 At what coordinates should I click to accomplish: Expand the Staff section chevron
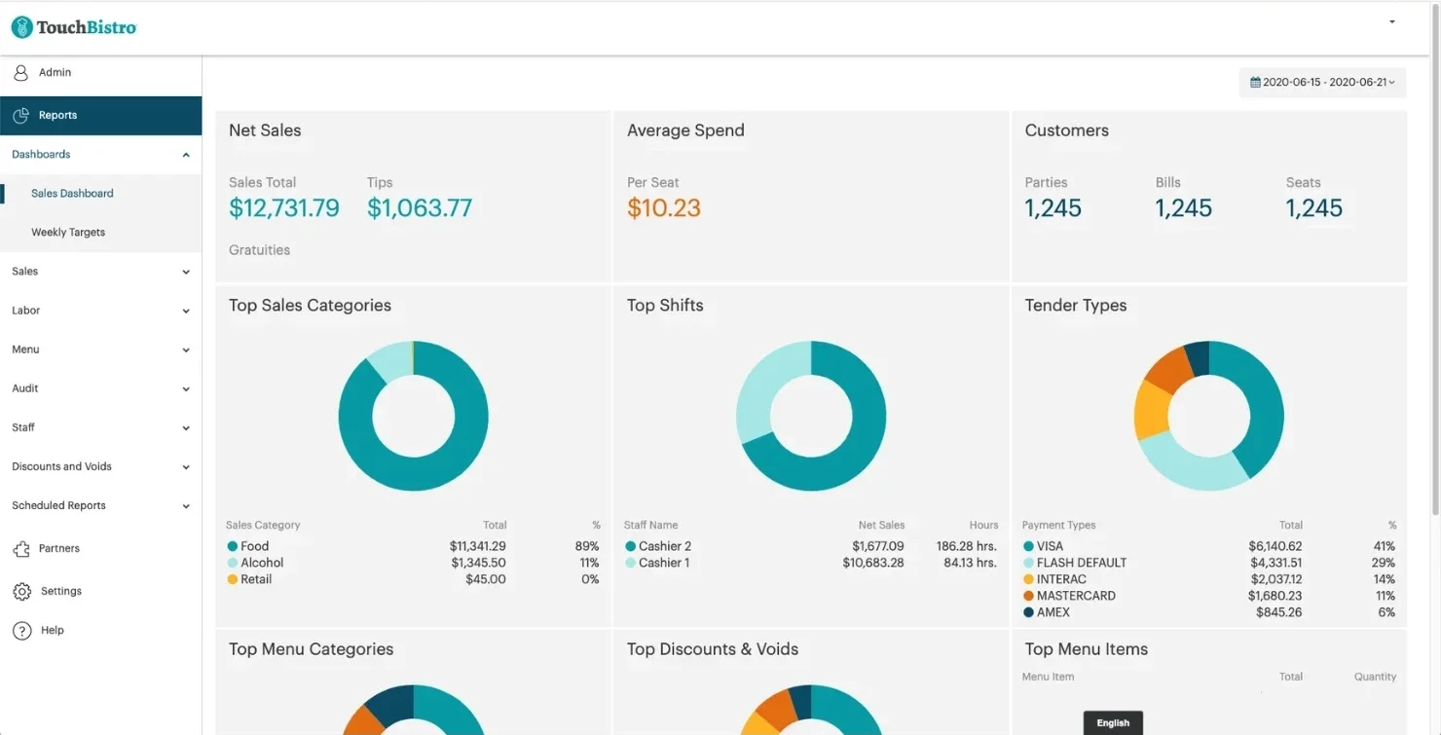tap(186, 428)
